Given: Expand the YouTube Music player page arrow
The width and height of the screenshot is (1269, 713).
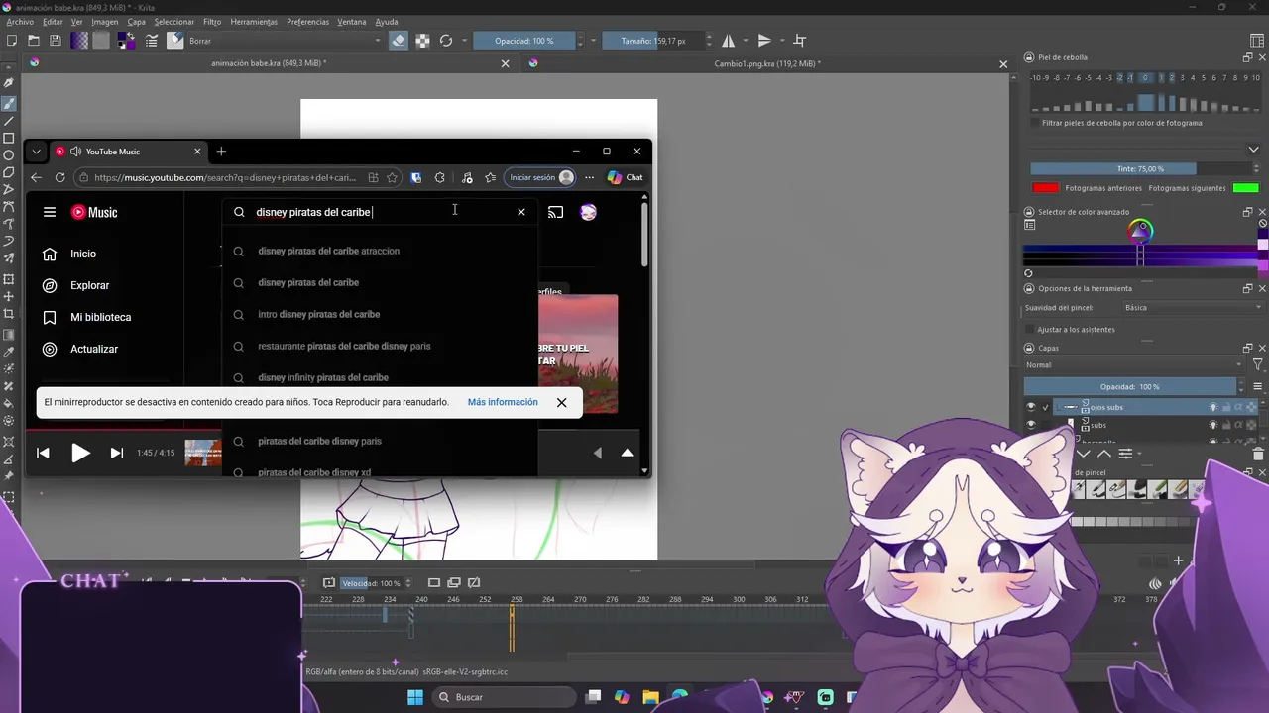Looking at the screenshot, I should pos(627,453).
